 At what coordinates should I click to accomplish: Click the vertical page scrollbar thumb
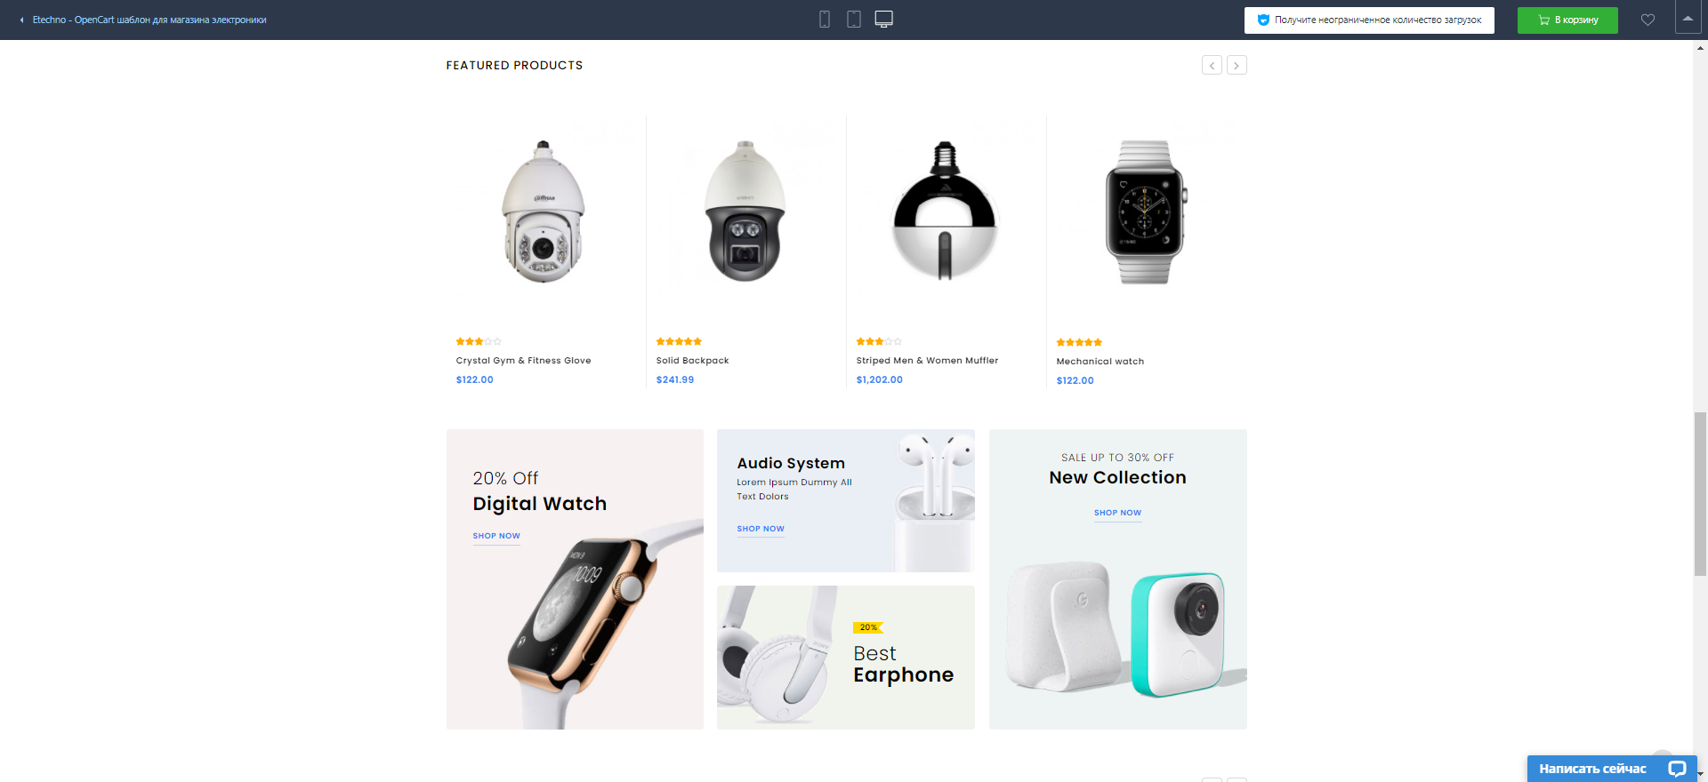(1700, 494)
